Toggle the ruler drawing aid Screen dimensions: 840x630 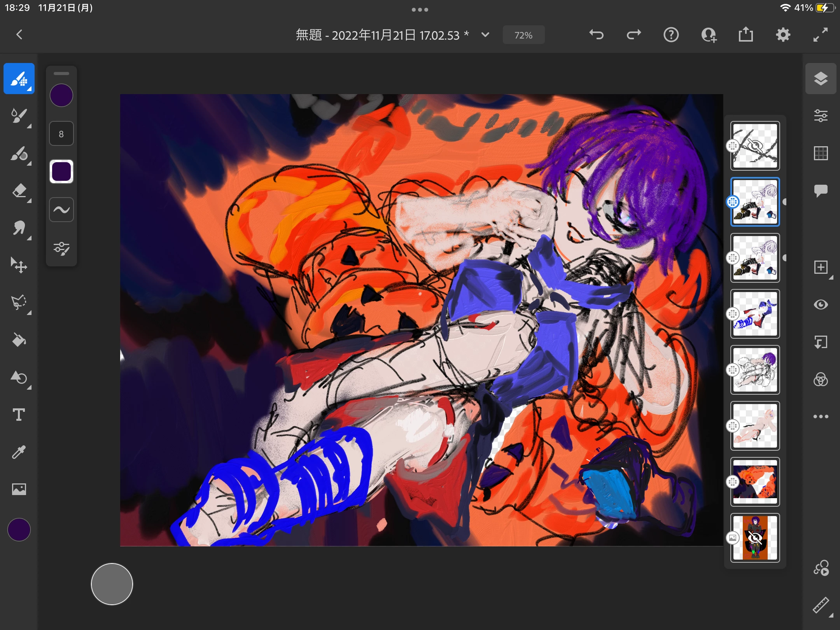click(x=821, y=605)
